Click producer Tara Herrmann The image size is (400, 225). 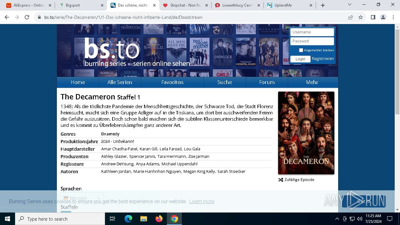(x=172, y=157)
